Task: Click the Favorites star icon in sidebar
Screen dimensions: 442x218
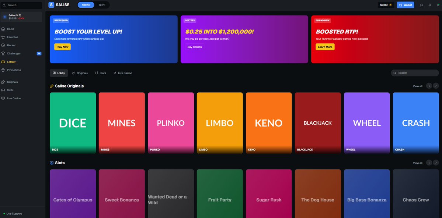Action: pyautogui.click(x=3, y=37)
